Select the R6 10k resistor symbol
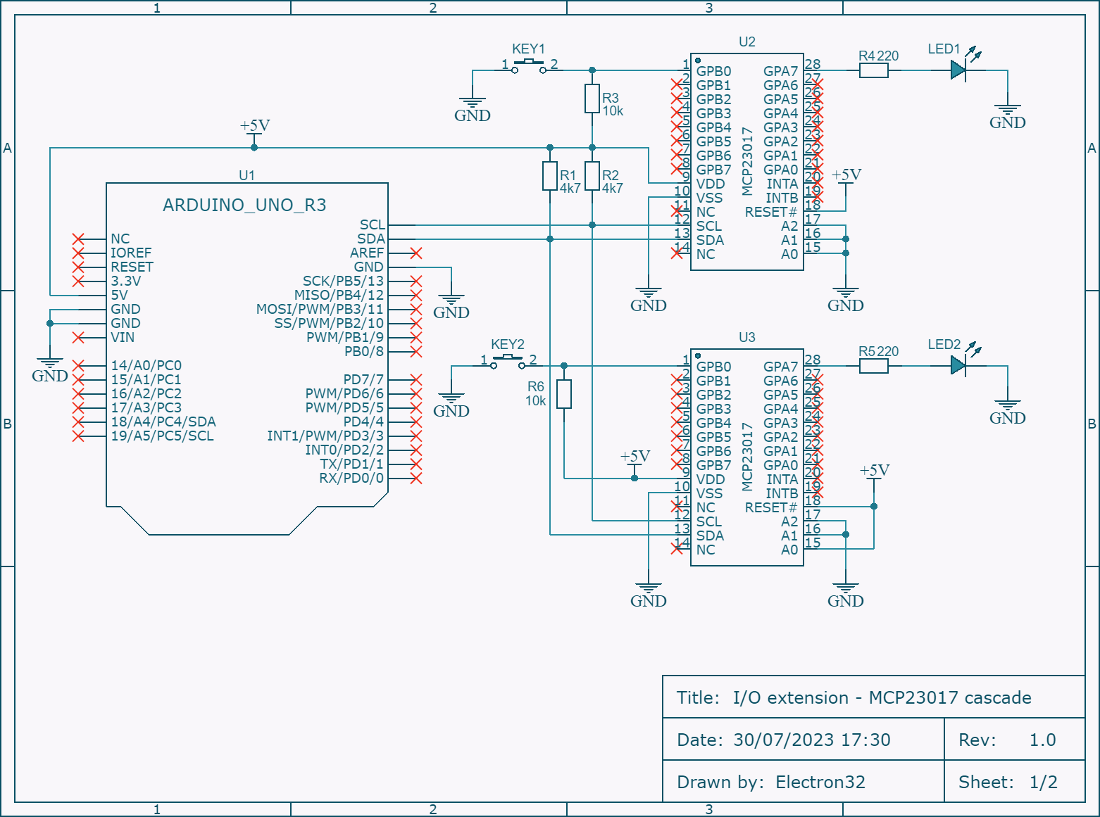 (564, 394)
